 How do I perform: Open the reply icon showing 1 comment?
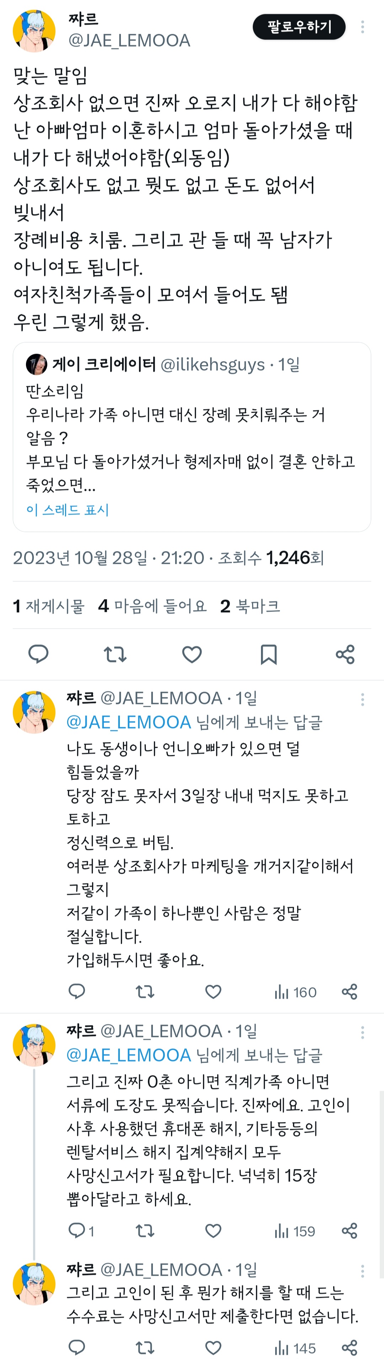click(x=81, y=1231)
